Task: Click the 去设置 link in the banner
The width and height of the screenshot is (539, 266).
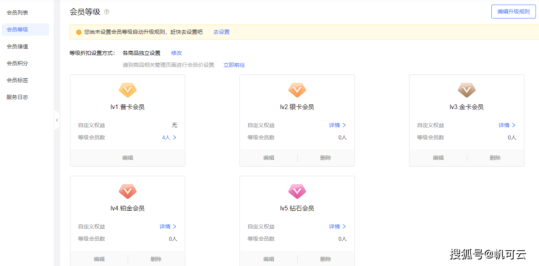Action: click(x=222, y=32)
